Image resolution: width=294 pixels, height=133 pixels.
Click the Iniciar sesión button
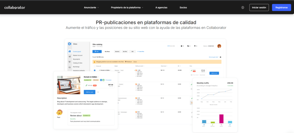259,7
